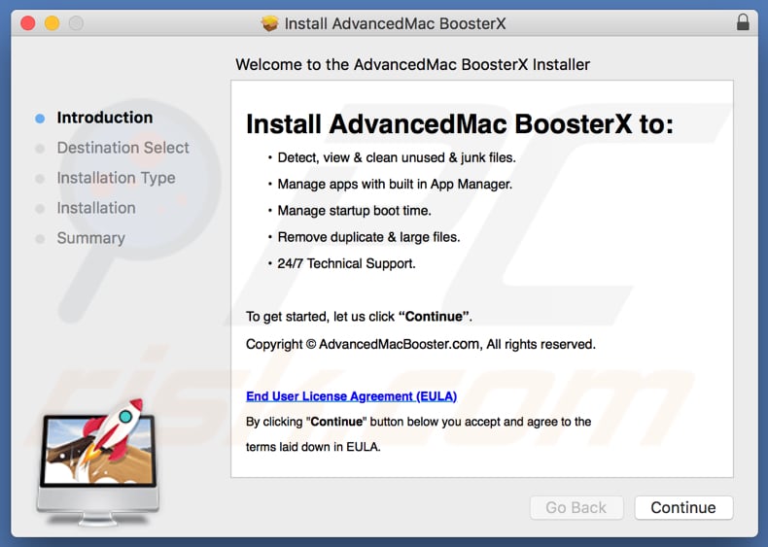Select the Installation Type step

coord(116,178)
